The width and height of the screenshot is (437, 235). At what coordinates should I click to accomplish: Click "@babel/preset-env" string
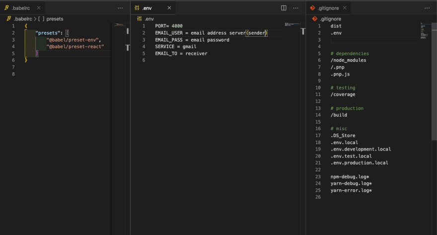click(73, 40)
